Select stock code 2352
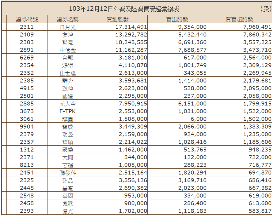This screenshot has height=215, width=273. click(27, 73)
